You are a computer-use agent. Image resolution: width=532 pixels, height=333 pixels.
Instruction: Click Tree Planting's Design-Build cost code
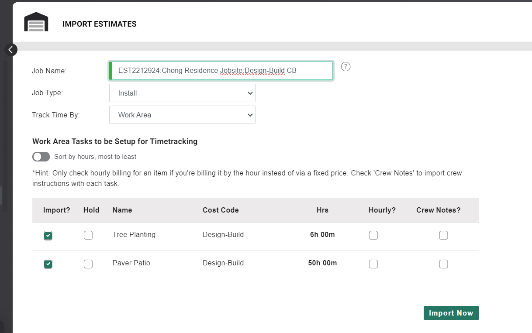pyautogui.click(x=223, y=234)
